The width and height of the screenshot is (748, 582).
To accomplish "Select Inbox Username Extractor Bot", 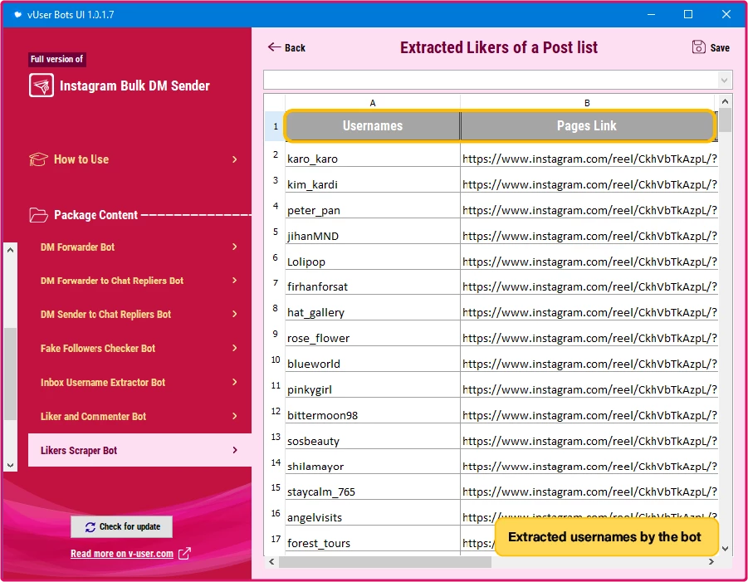I will pyautogui.click(x=103, y=383).
